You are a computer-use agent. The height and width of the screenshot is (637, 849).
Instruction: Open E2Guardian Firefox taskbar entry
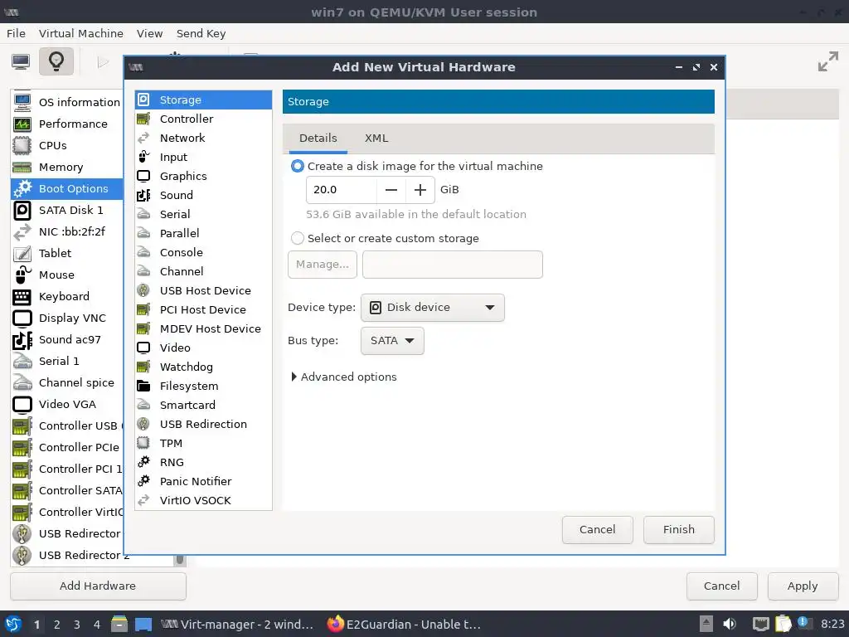click(404, 624)
